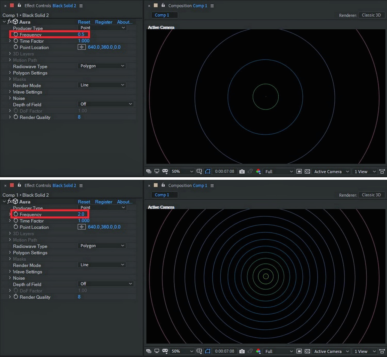Click About link in upper Aura effect
Viewport: 387px width, 357px height.
tap(125, 22)
